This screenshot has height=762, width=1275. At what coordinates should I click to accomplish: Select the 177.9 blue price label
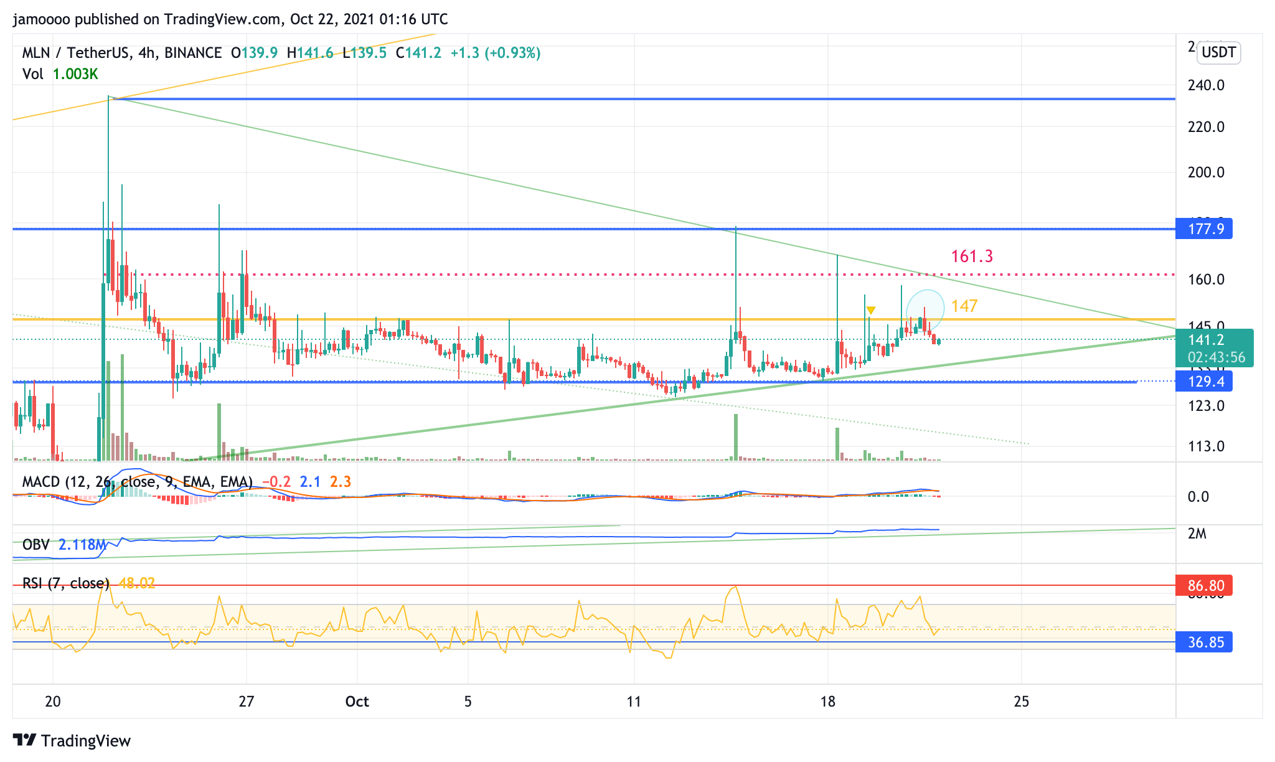point(1203,229)
